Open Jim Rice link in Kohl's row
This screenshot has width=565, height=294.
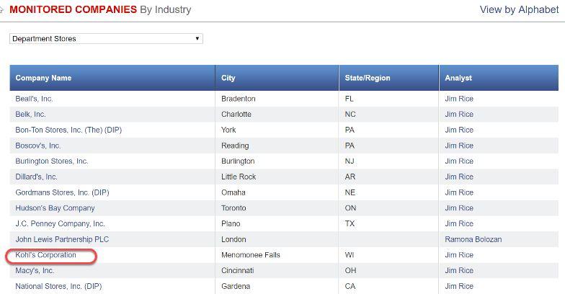(x=459, y=255)
